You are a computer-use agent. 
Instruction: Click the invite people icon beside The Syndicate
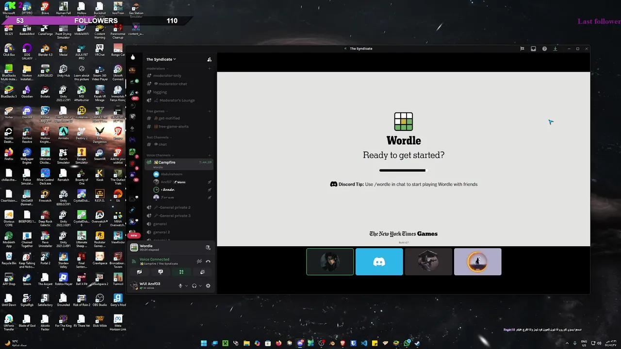coord(209,59)
